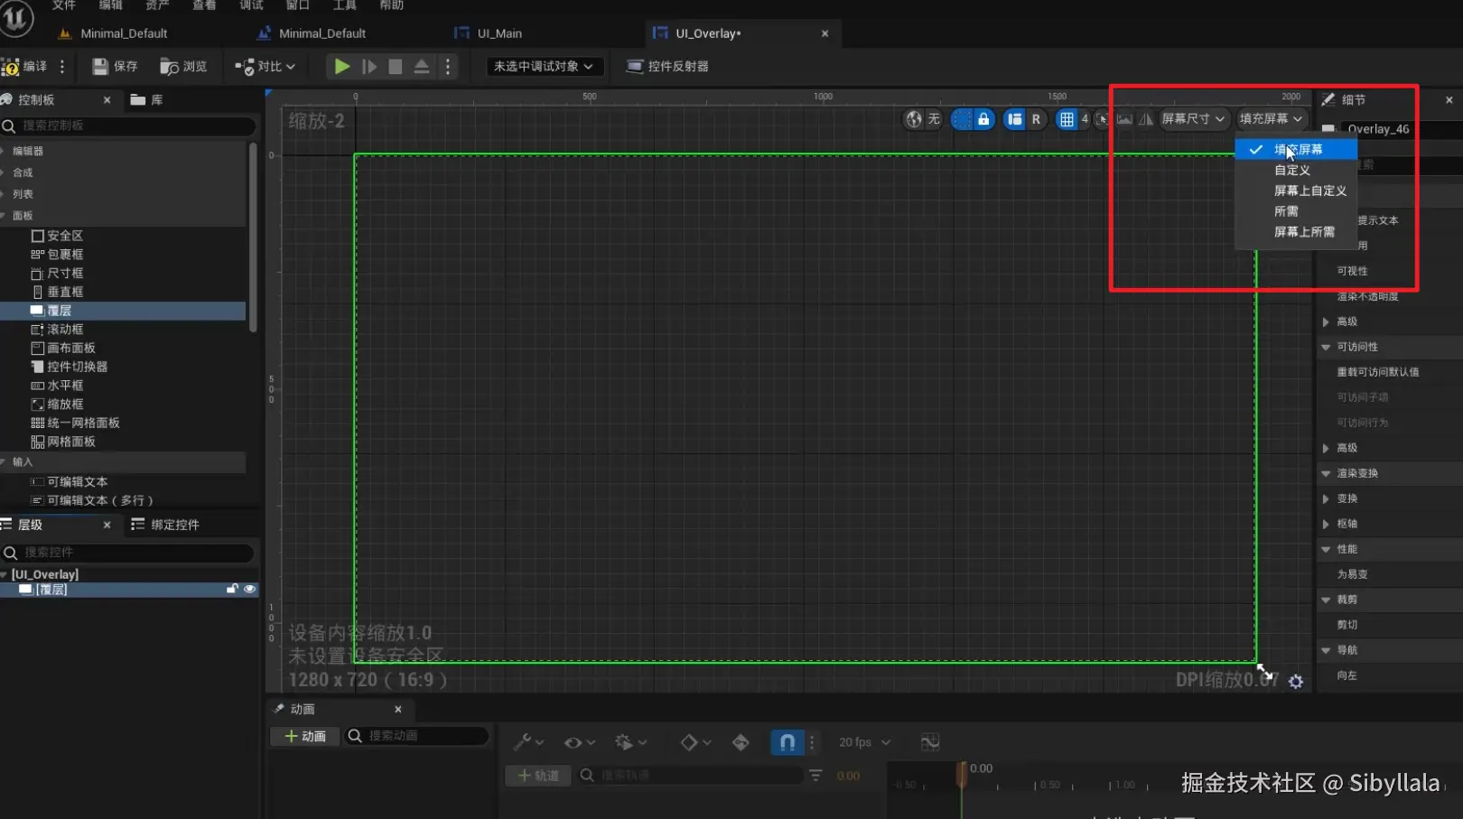Click the grid snap size value 4
The height and width of the screenshot is (819, 1463).
[x=1085, y=119]
